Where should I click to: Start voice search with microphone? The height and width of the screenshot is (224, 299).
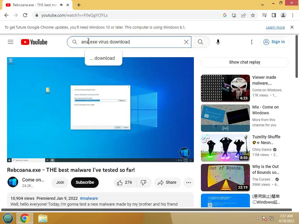pyautogui.click(x=218, y=42)
